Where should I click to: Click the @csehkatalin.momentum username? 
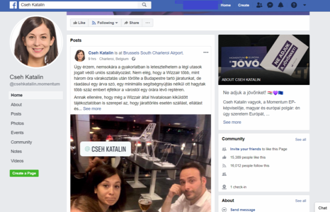tap(35, 84)
